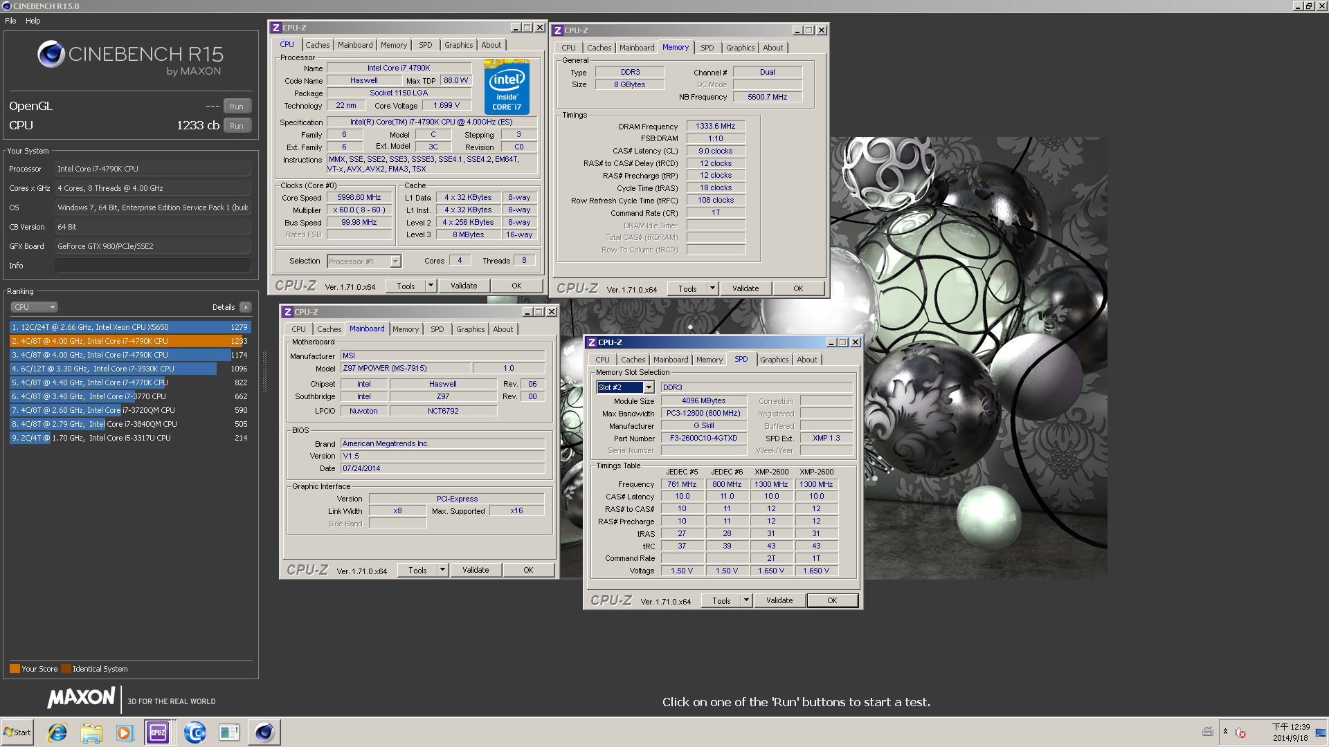Open Tools dropdown arrow in Memory window
Viewport: 1329px width, 747px height.
(712, 288)
